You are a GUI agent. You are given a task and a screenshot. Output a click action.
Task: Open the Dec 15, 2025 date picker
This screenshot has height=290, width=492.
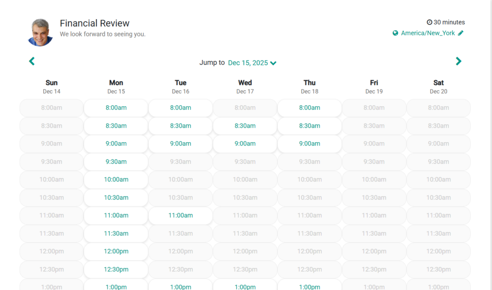click(248, 63)
